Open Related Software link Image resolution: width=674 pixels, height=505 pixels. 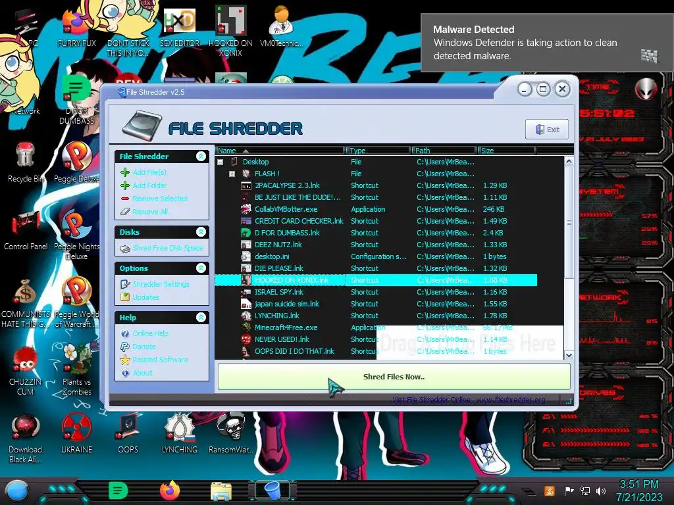pos(160,360)
